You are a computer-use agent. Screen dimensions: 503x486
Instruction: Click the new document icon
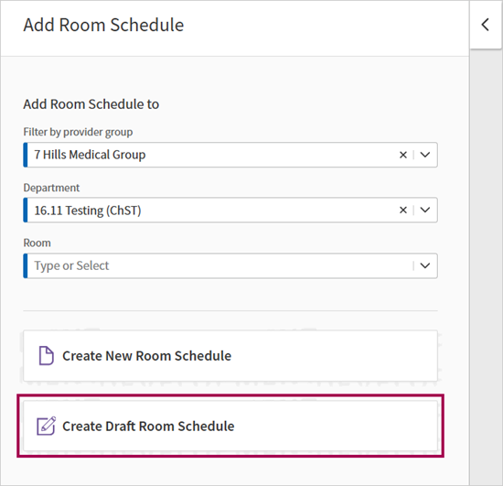pos(47,355)
